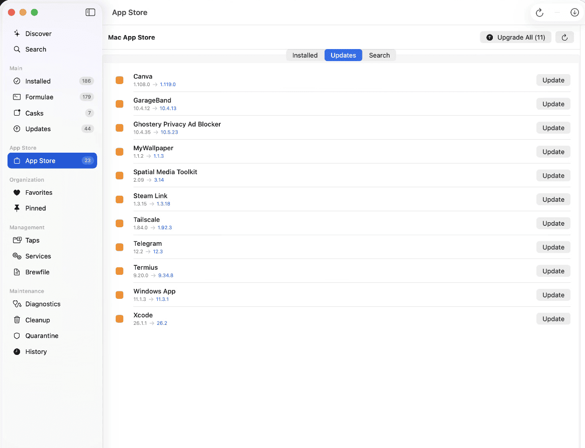This screenshot has width=585, height=448.
Task: Update Steam Link
Action: [553, 199]
